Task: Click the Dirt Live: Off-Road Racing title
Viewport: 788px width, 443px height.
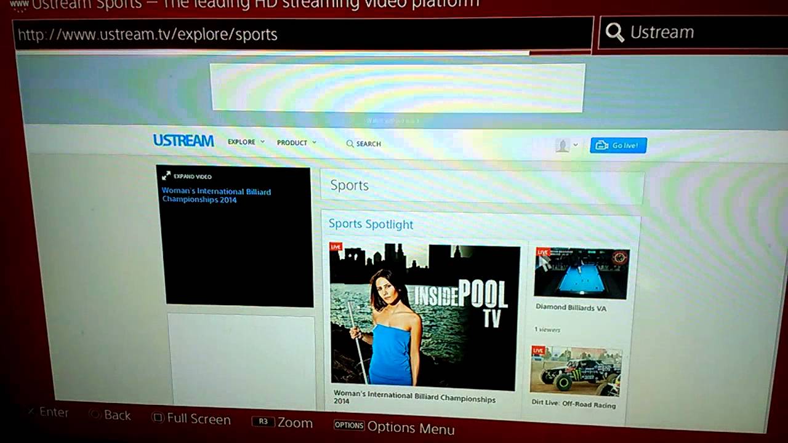Action: pos(573,404)
